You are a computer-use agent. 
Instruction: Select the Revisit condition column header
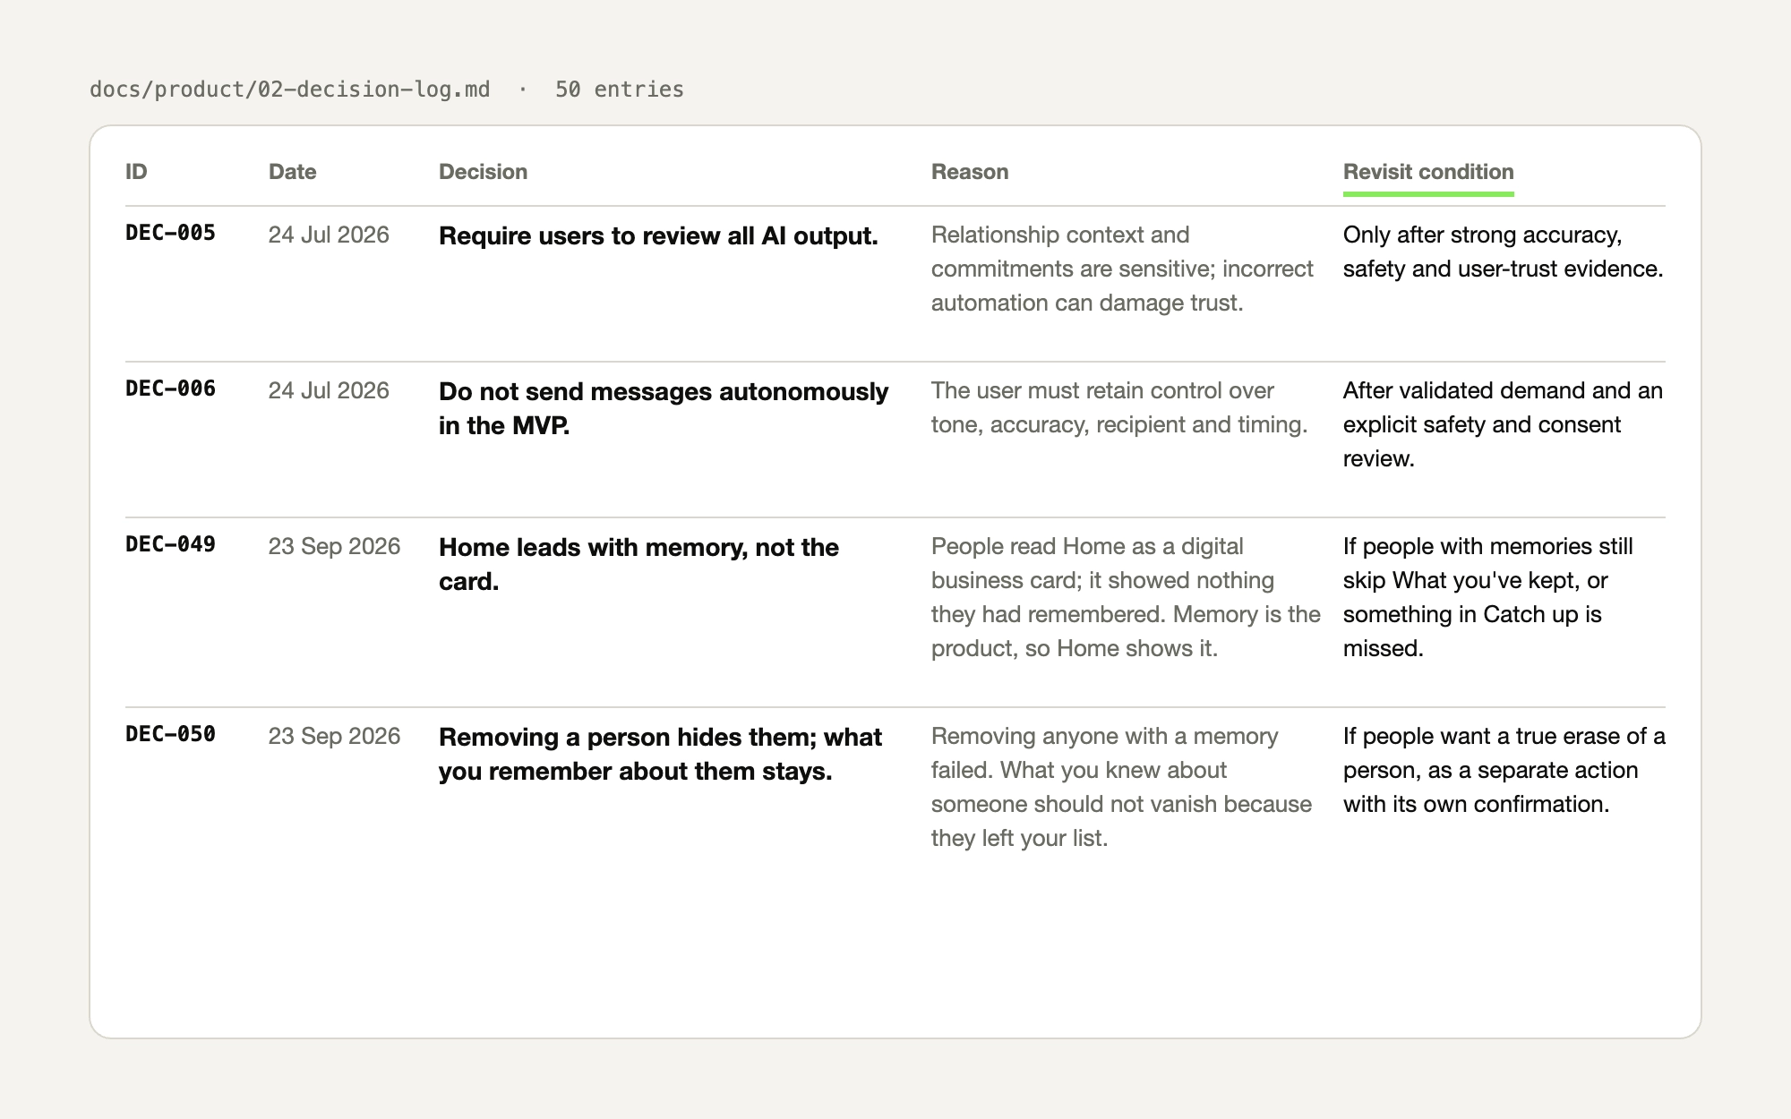1428,172
